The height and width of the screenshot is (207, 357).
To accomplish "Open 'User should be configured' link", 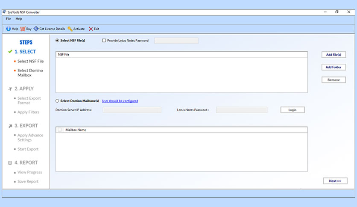I will 120,101.
